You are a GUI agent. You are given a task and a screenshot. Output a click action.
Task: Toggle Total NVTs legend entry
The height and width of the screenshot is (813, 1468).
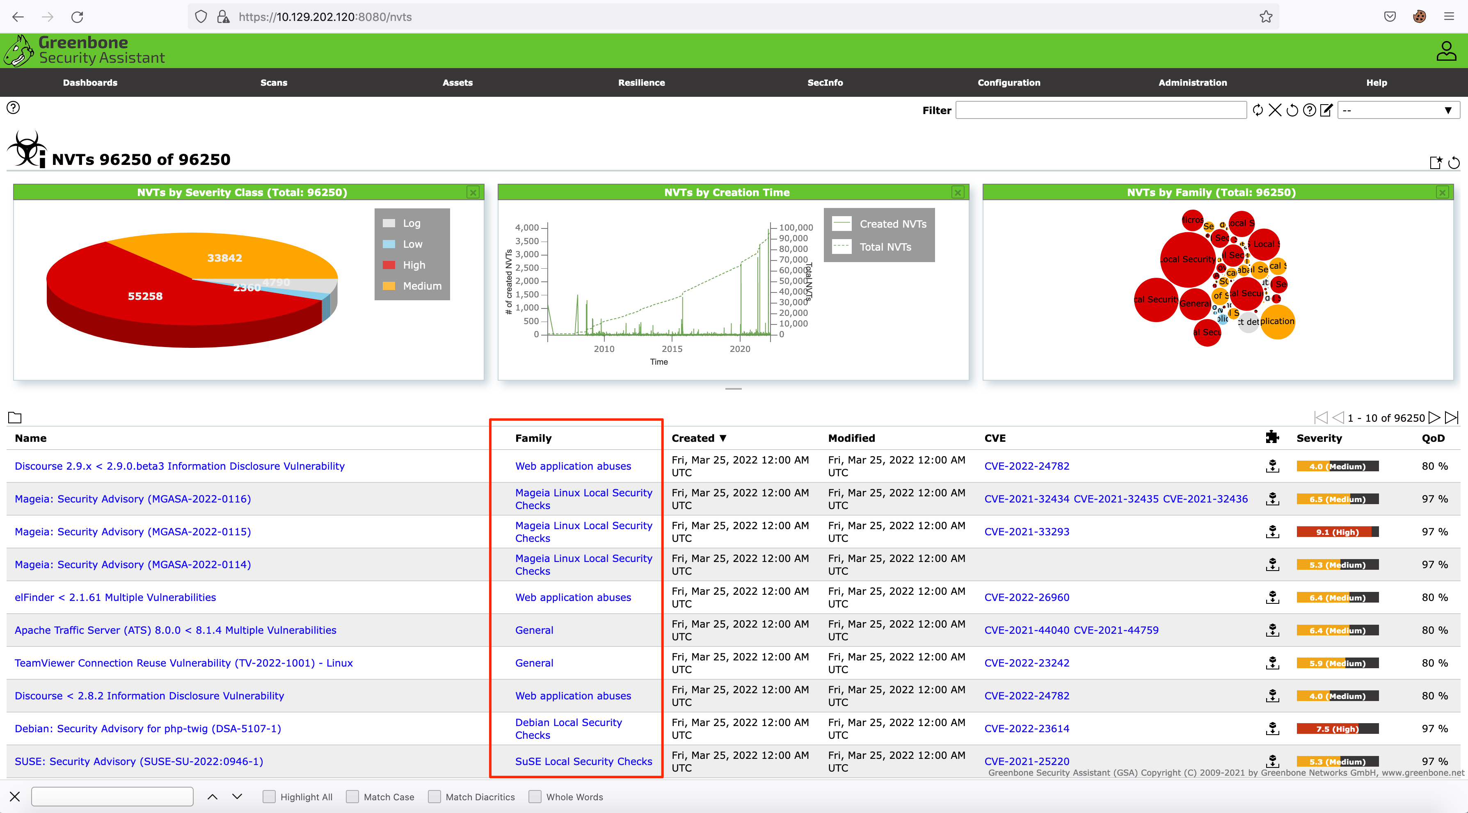tap(872, 247)
